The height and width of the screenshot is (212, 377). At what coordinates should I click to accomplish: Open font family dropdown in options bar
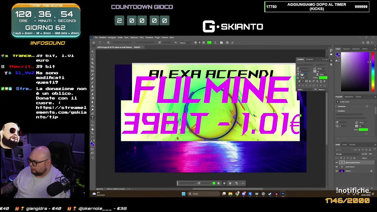tap(133, 42)
